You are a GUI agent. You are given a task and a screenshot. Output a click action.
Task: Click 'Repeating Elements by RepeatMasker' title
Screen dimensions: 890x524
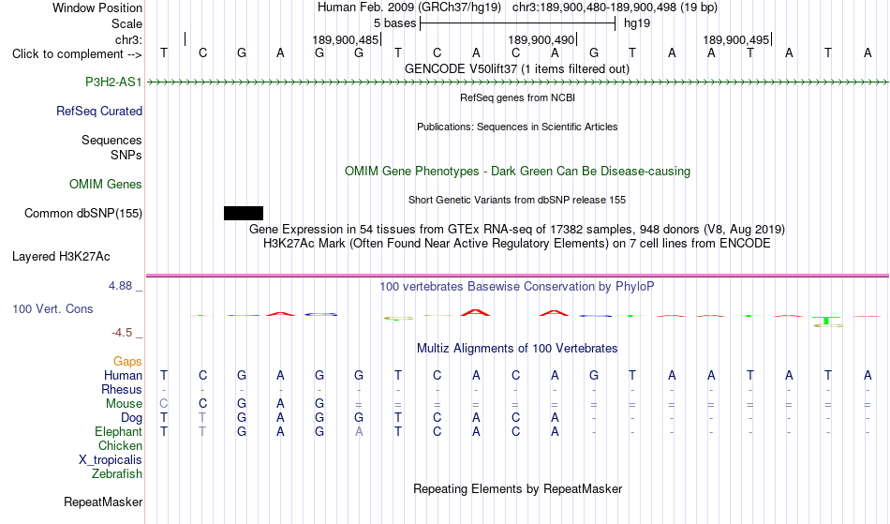(518, 489)
